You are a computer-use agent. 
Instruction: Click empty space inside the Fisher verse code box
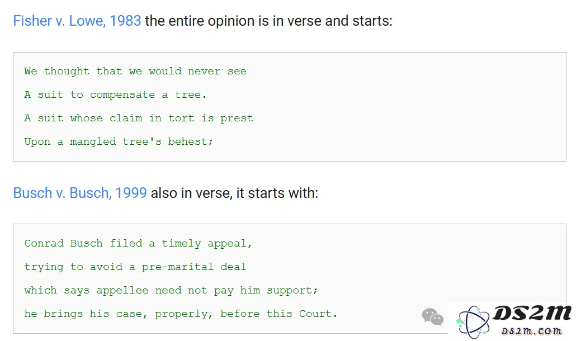[408, 107]
